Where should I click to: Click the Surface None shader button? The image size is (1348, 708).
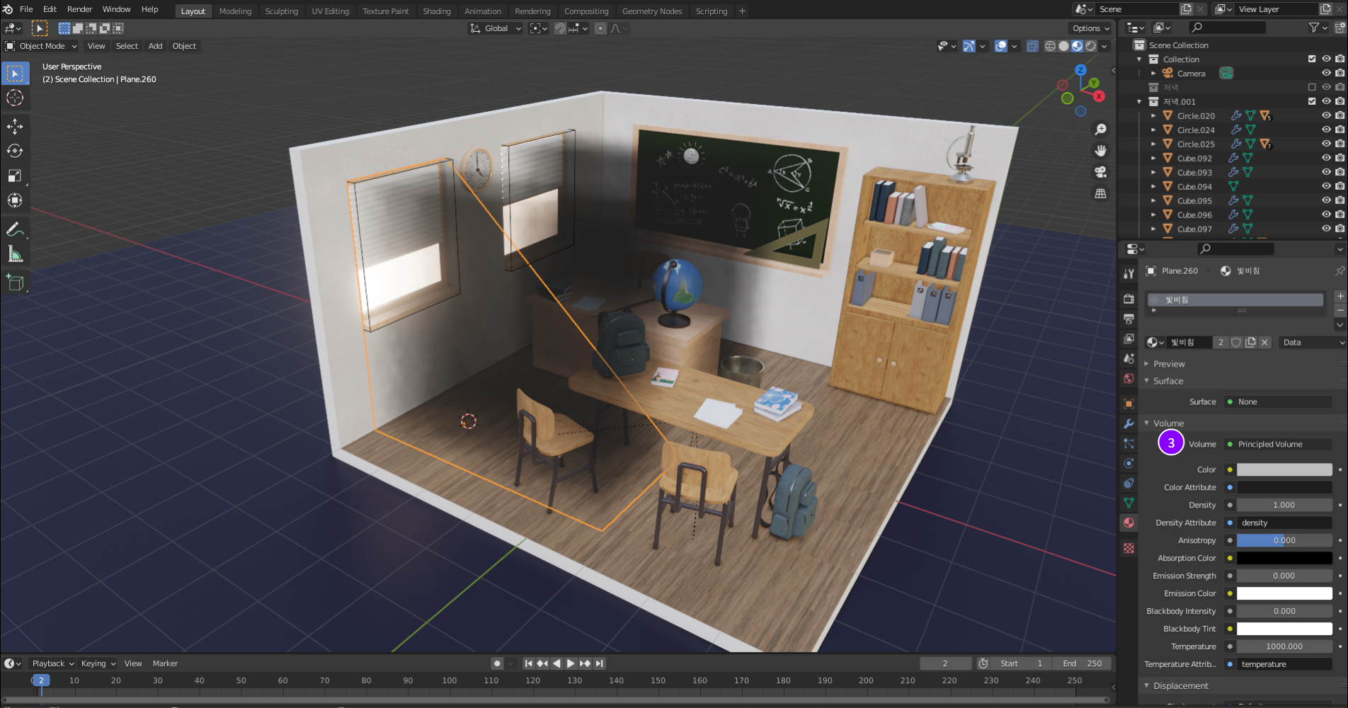(1278, 401)
